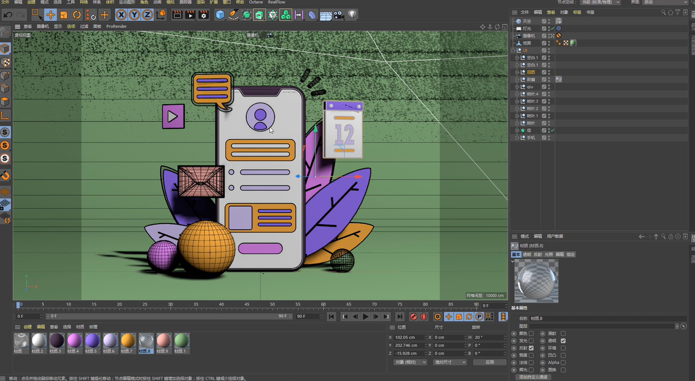Click the blue cube primitive icon

pyautogui.click(x=220, y=15)
